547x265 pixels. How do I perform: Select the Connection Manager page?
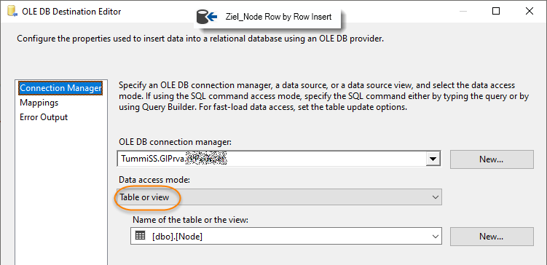60,88
